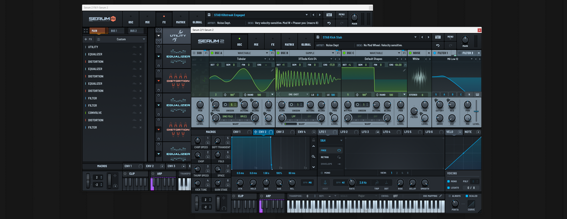
Task: Click the TRANSPOSE value field
Action: [307, 196]
